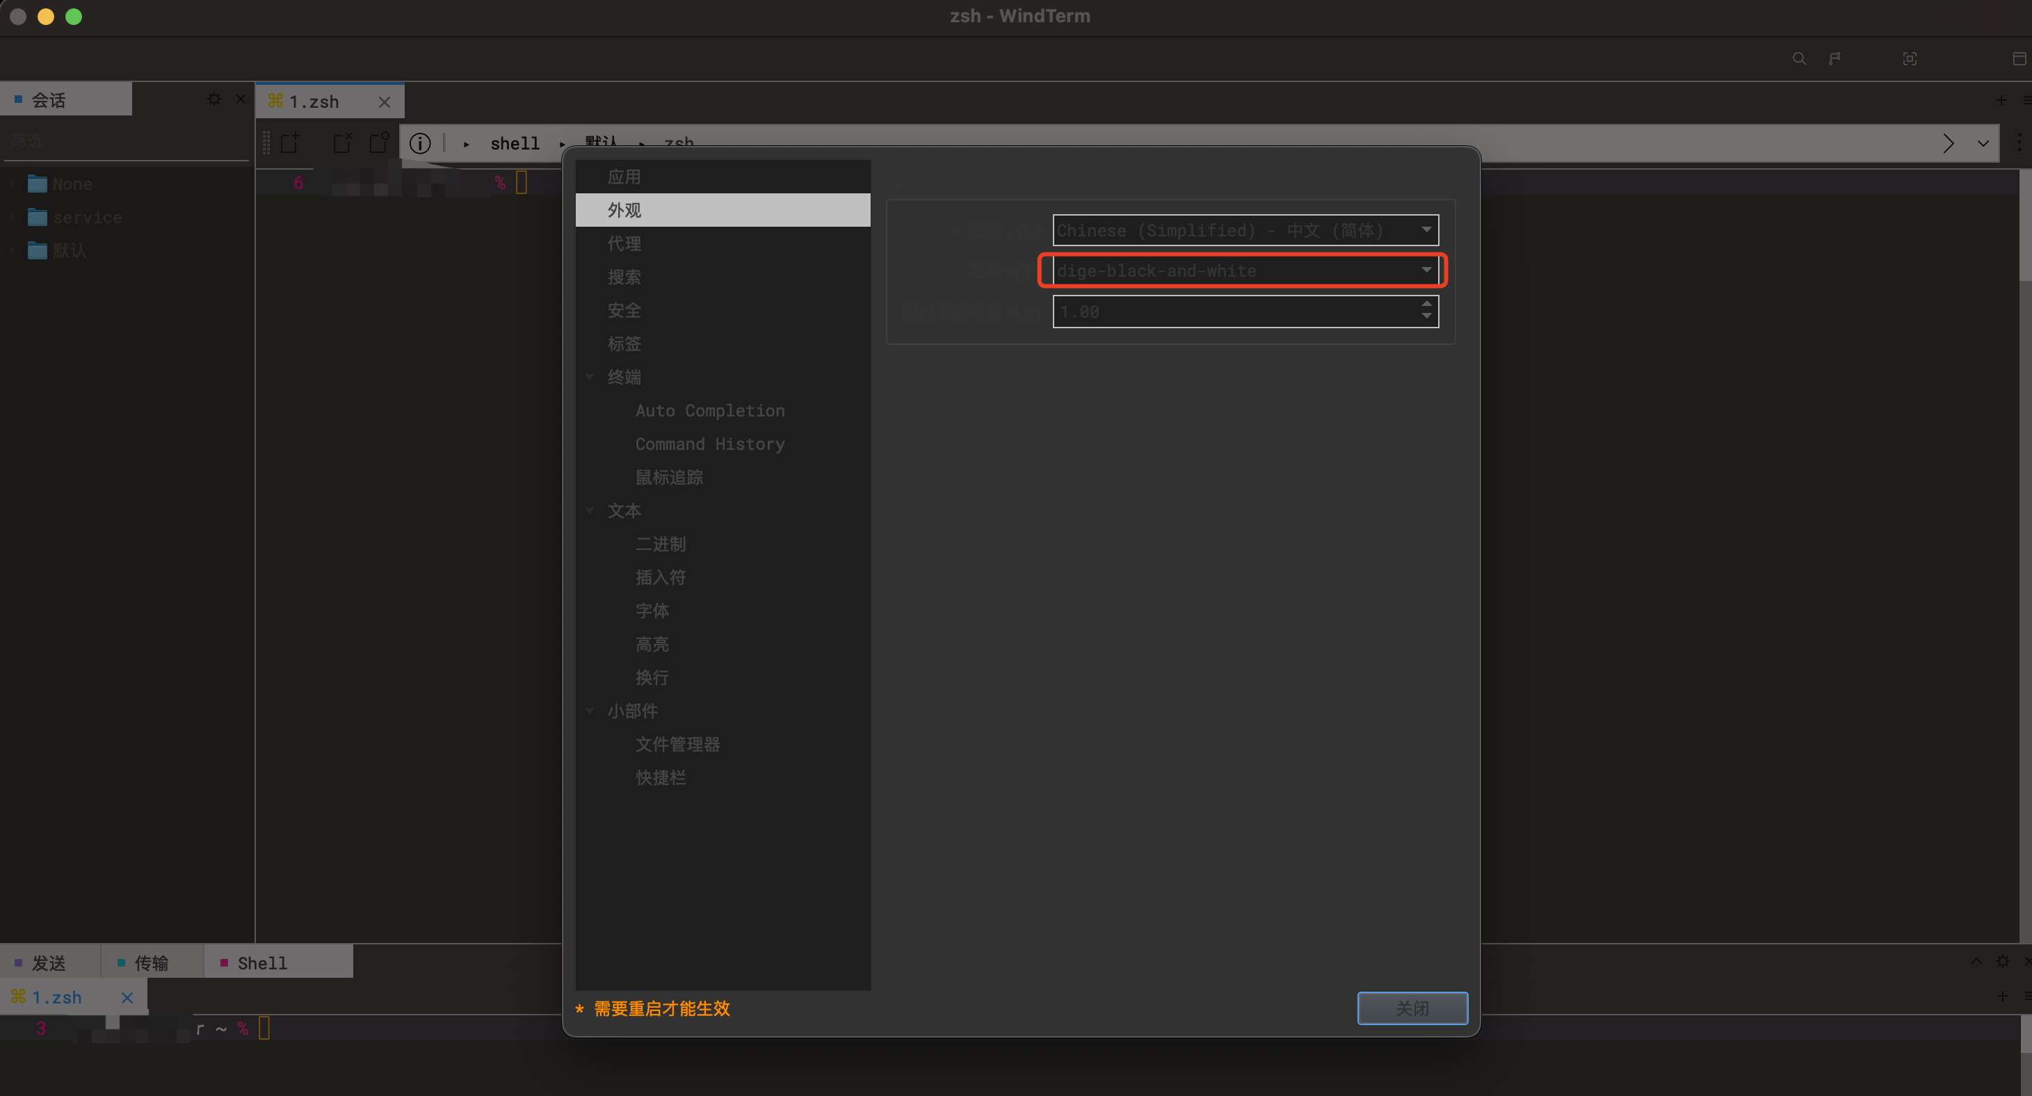Click the gear icon in the bottom status bar
Image resolution: width=2032 pixels, height=1096 pixels.
click(2003, 961)
